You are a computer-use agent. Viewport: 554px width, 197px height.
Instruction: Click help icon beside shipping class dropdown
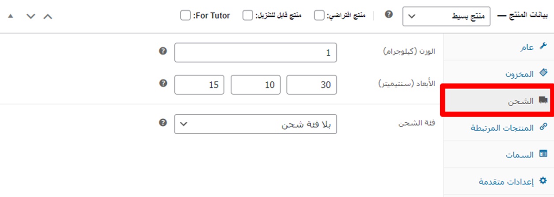163,123
